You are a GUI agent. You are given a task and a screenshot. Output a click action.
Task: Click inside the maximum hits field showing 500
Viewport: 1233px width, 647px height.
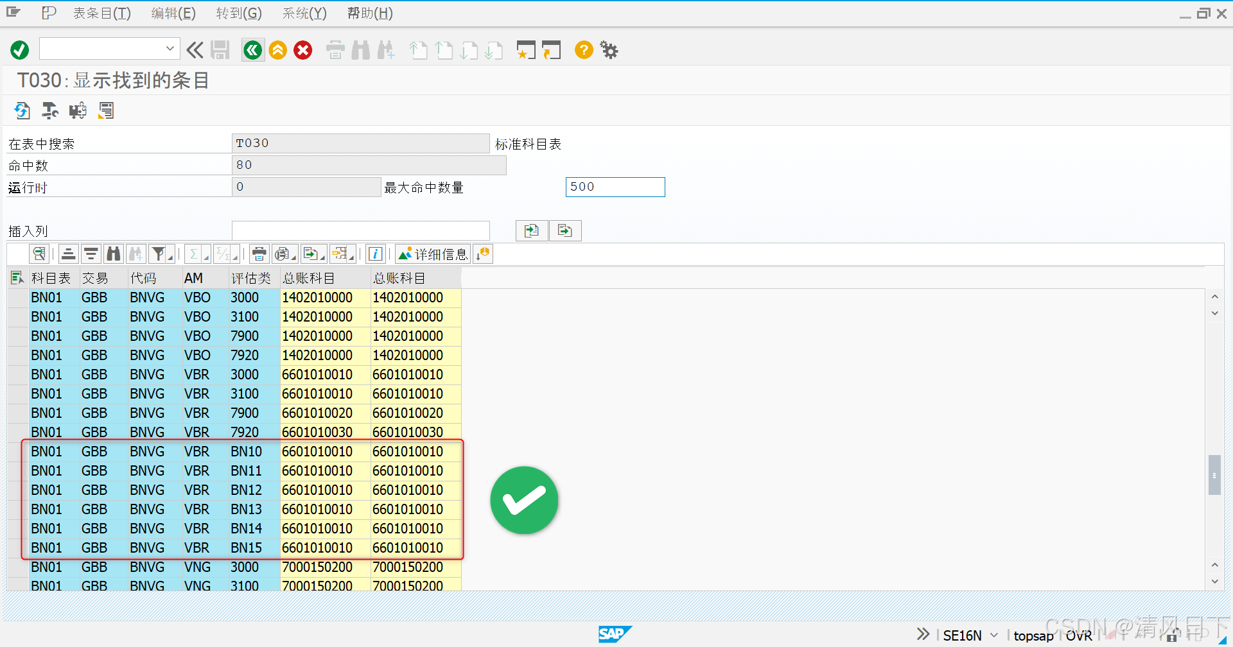[614, 187]
